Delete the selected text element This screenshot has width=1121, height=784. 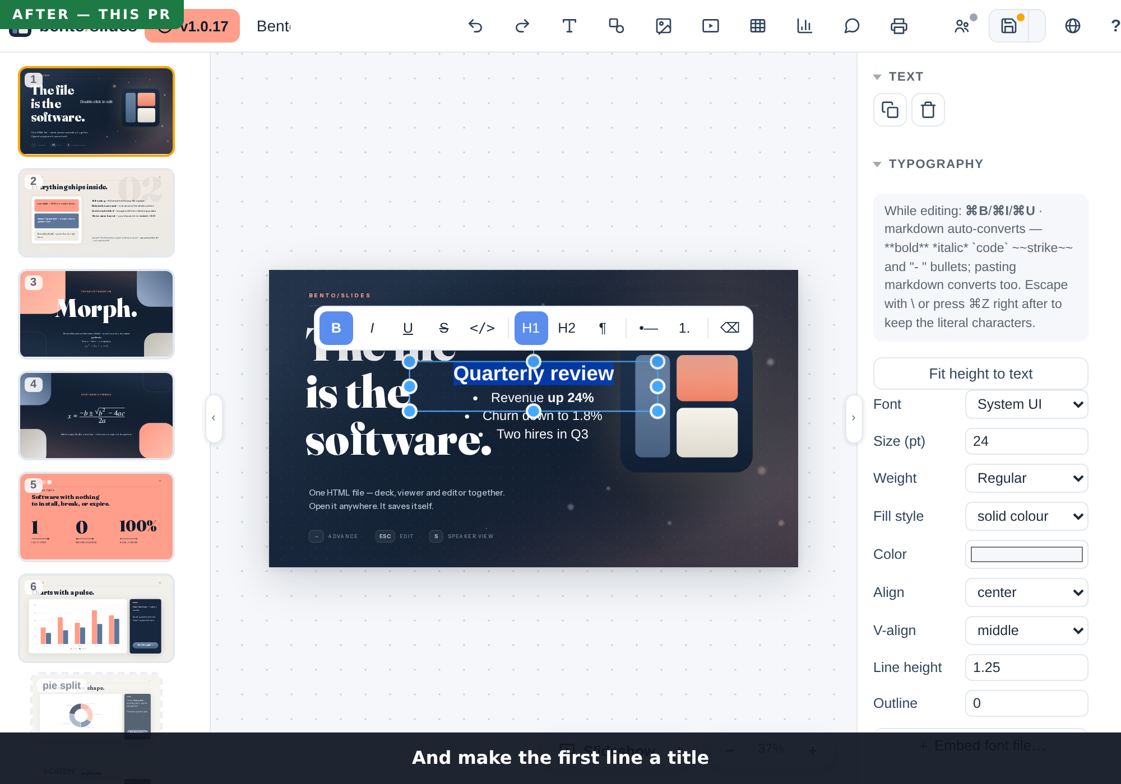(928, 110)
